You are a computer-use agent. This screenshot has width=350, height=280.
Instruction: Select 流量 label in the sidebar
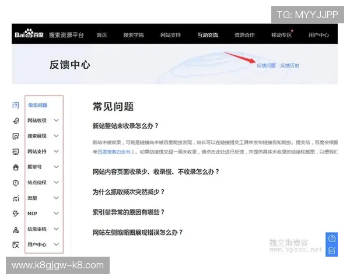pos(32,198)
